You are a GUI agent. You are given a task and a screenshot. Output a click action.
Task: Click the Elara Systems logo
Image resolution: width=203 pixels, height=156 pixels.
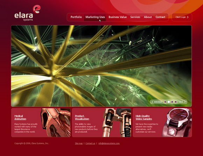(28, 13)
